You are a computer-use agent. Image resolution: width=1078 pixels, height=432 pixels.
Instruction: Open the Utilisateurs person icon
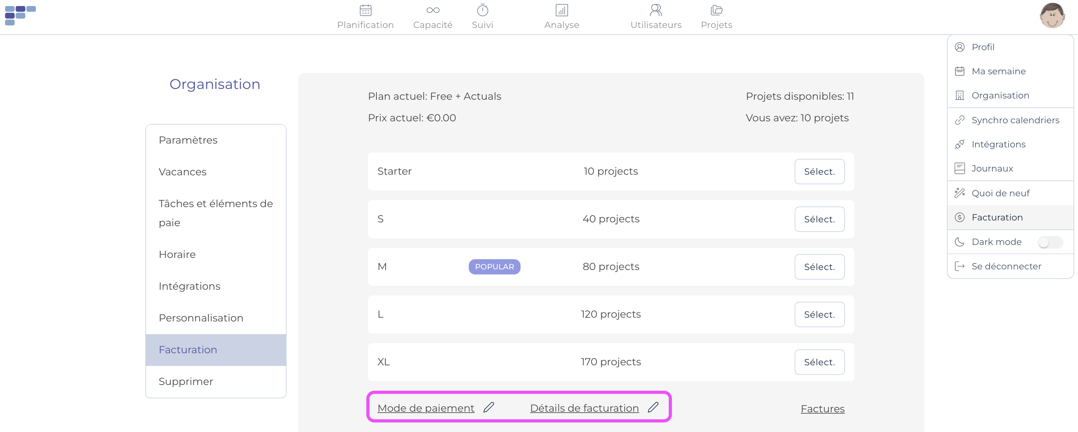point(656,10)
